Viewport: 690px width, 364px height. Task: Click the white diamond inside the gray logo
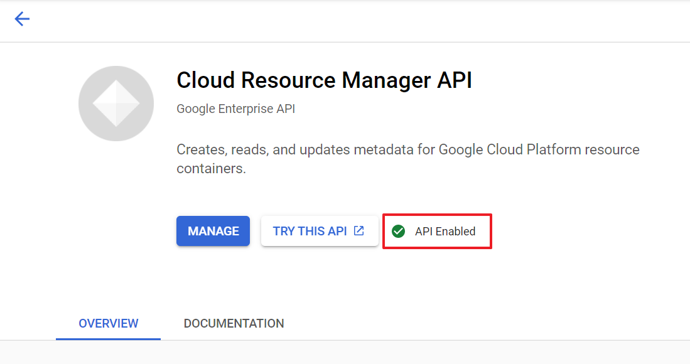[x=116, y=104]
